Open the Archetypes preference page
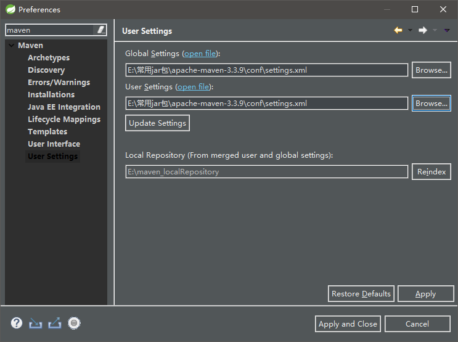The height and width of the screenshot is (342, 458). coord(49,58)
